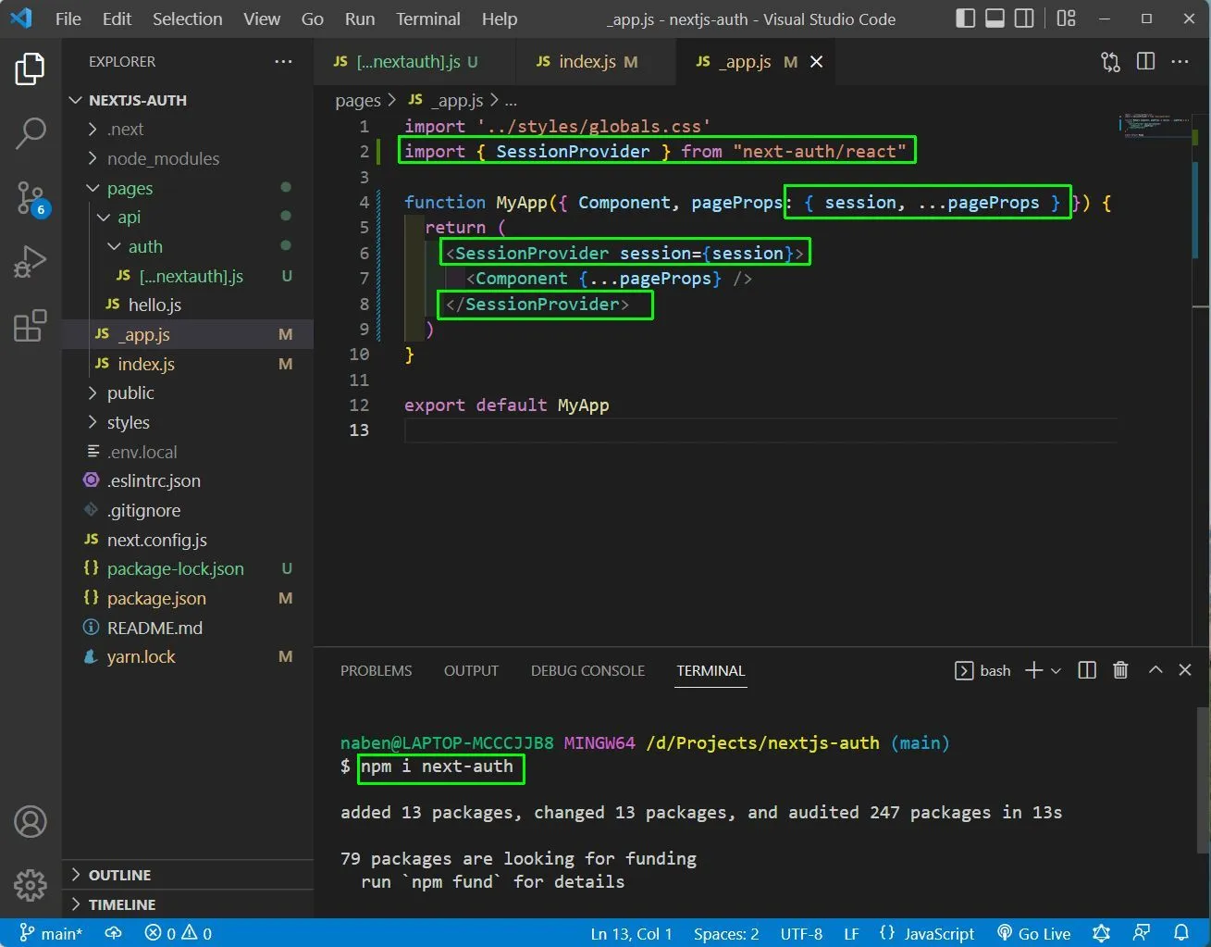
Task: Open the File menu
Action: point(68,19)
